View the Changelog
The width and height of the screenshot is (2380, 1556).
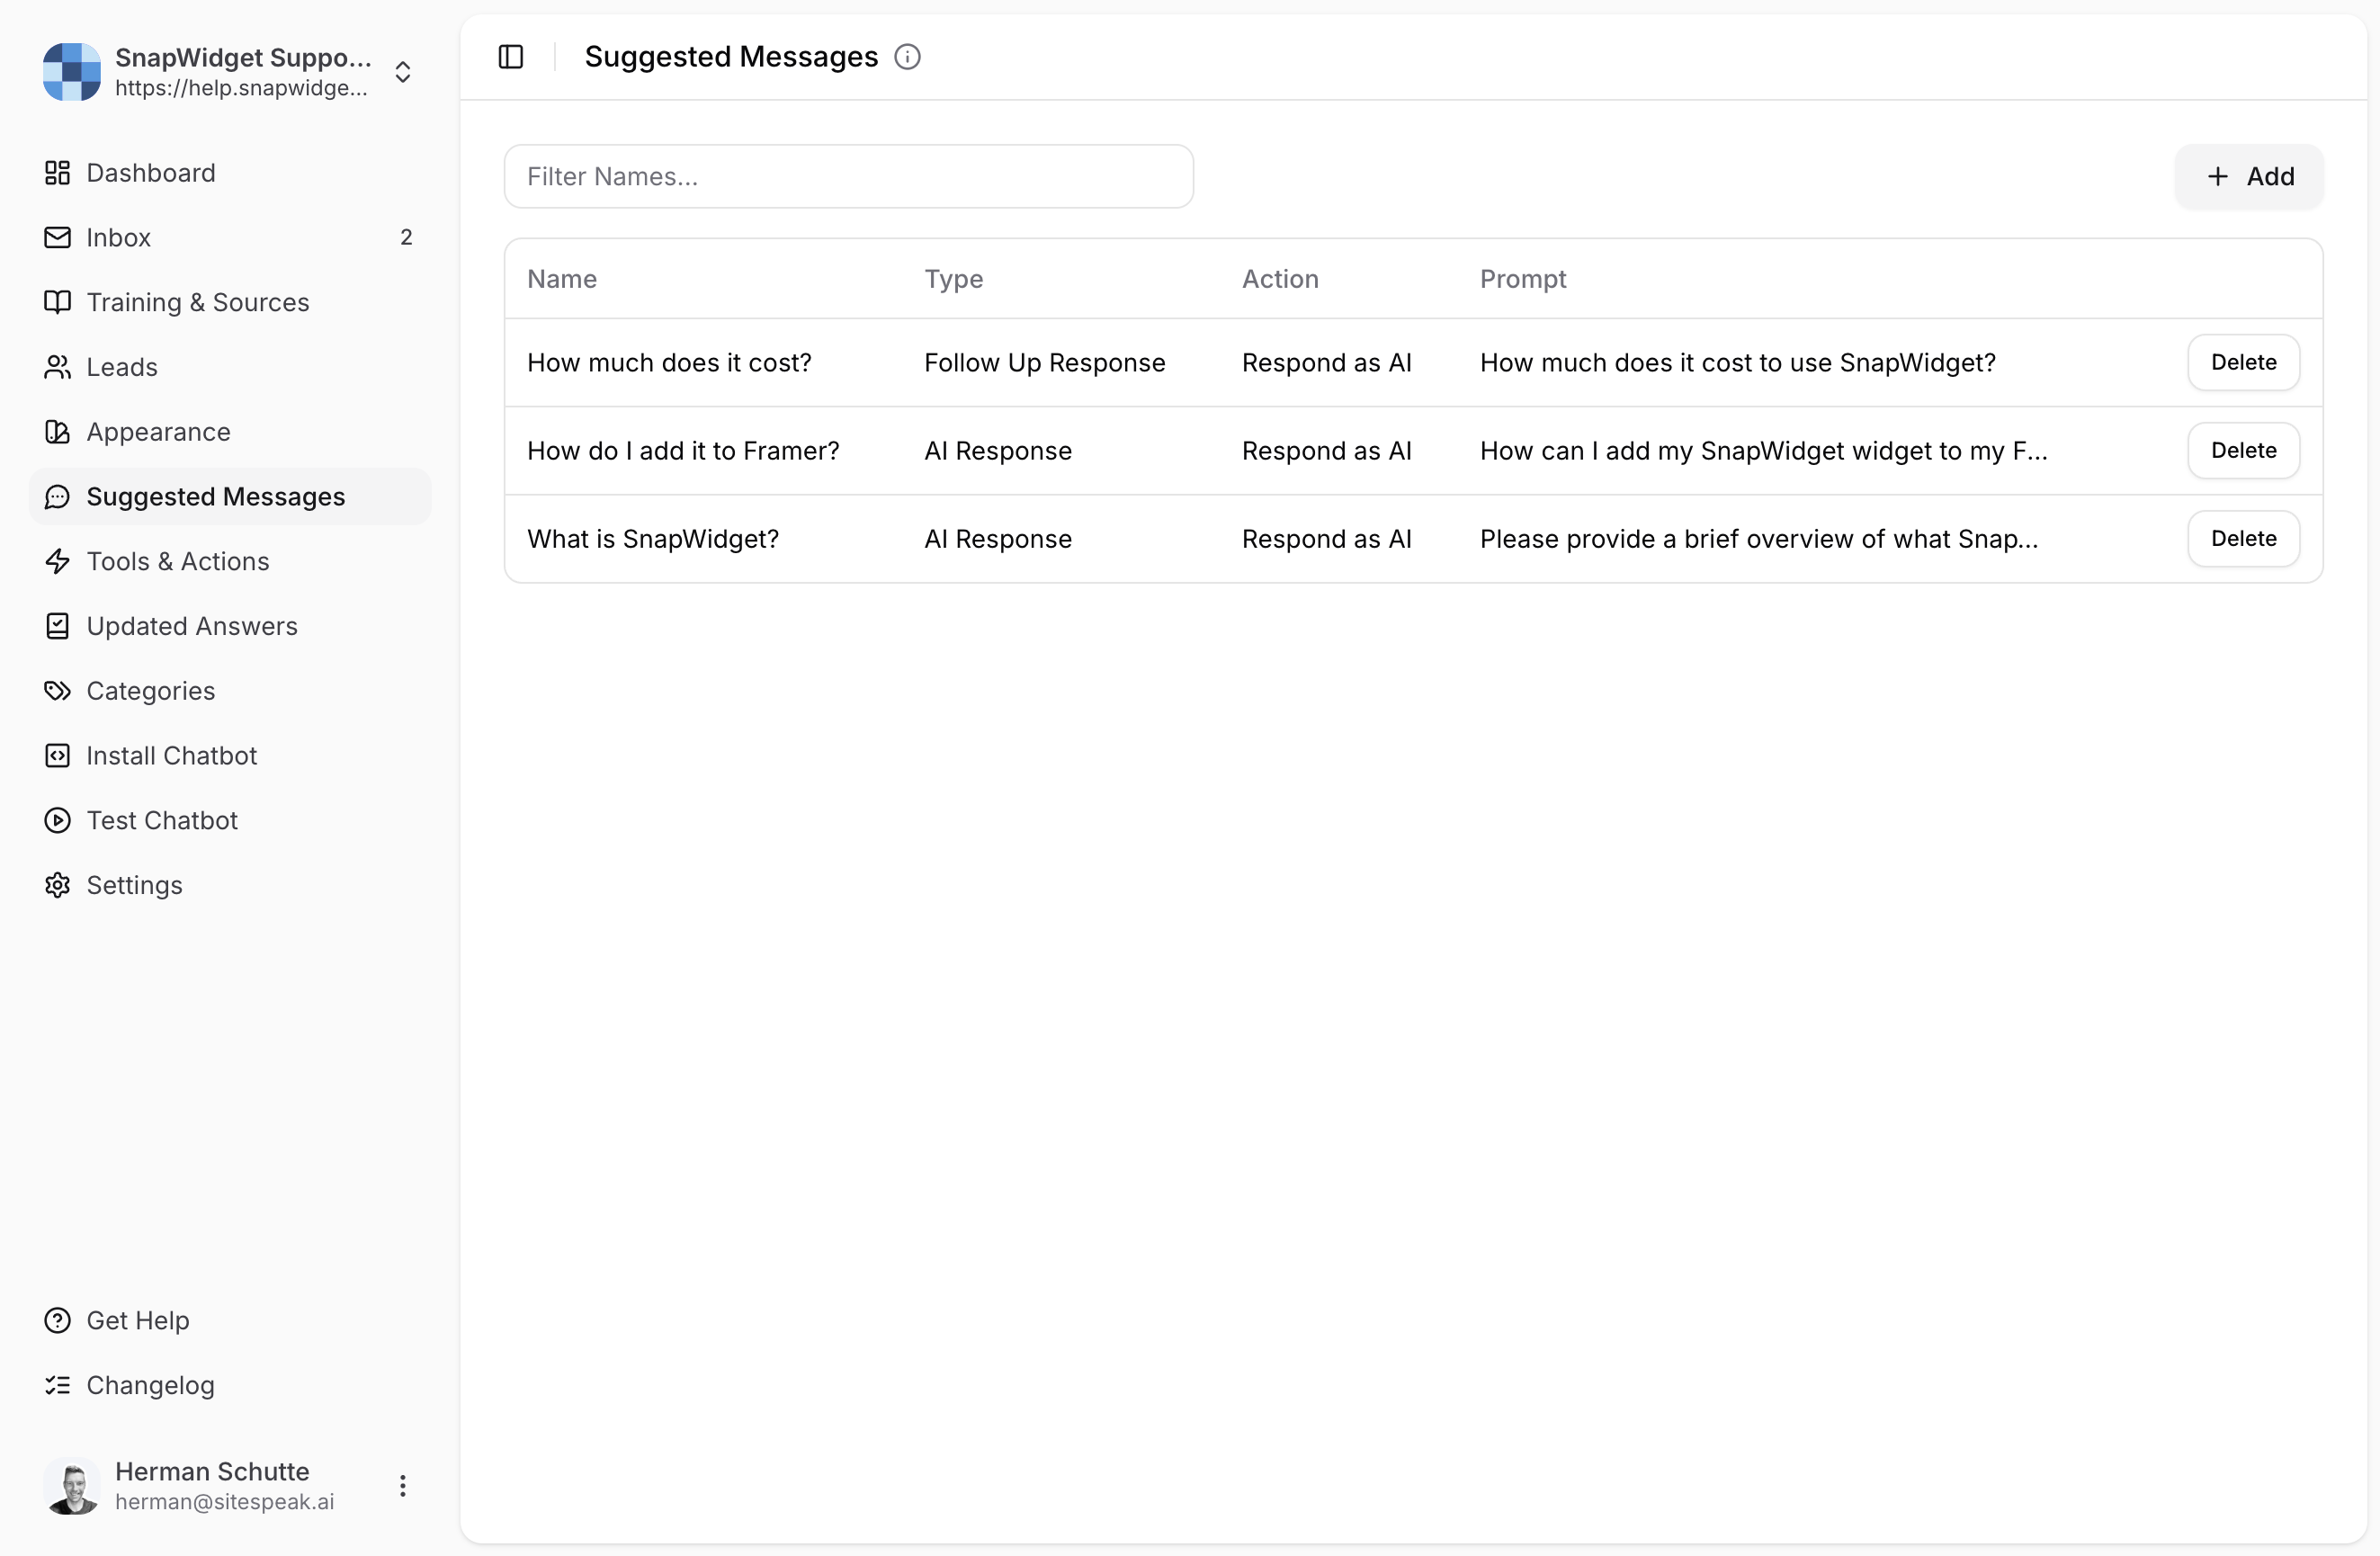coord(230,1385)
